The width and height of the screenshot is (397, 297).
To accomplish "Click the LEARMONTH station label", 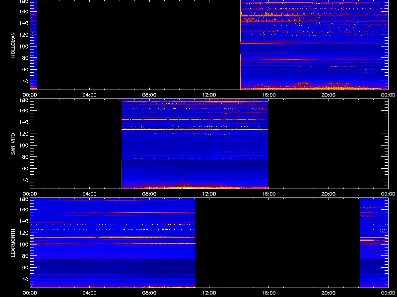I will click(13, 243).
